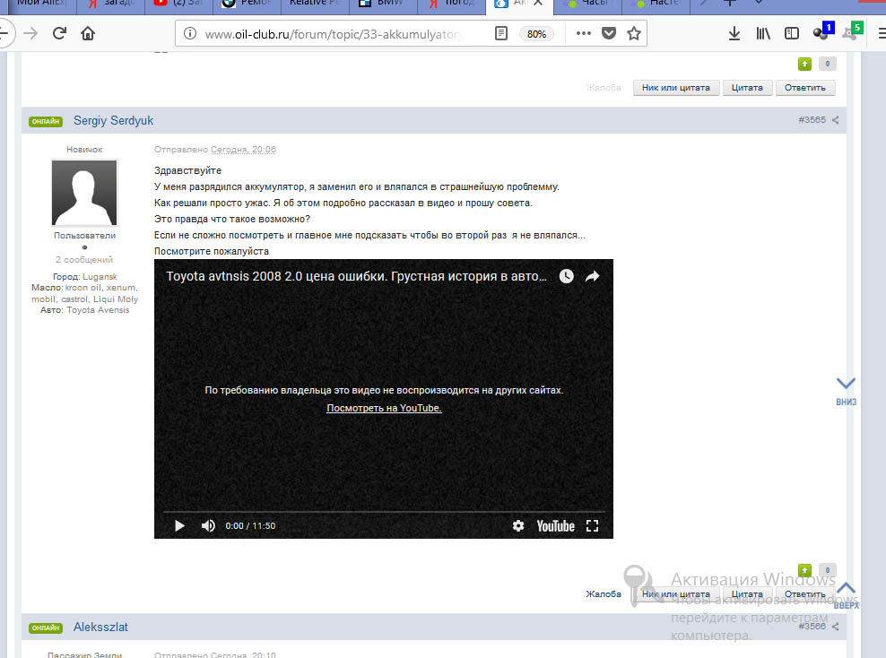Viewport: 886px width, 658px height.
Task: Jump down with the ВНИЗ arrow
Action: coord(846,390)
